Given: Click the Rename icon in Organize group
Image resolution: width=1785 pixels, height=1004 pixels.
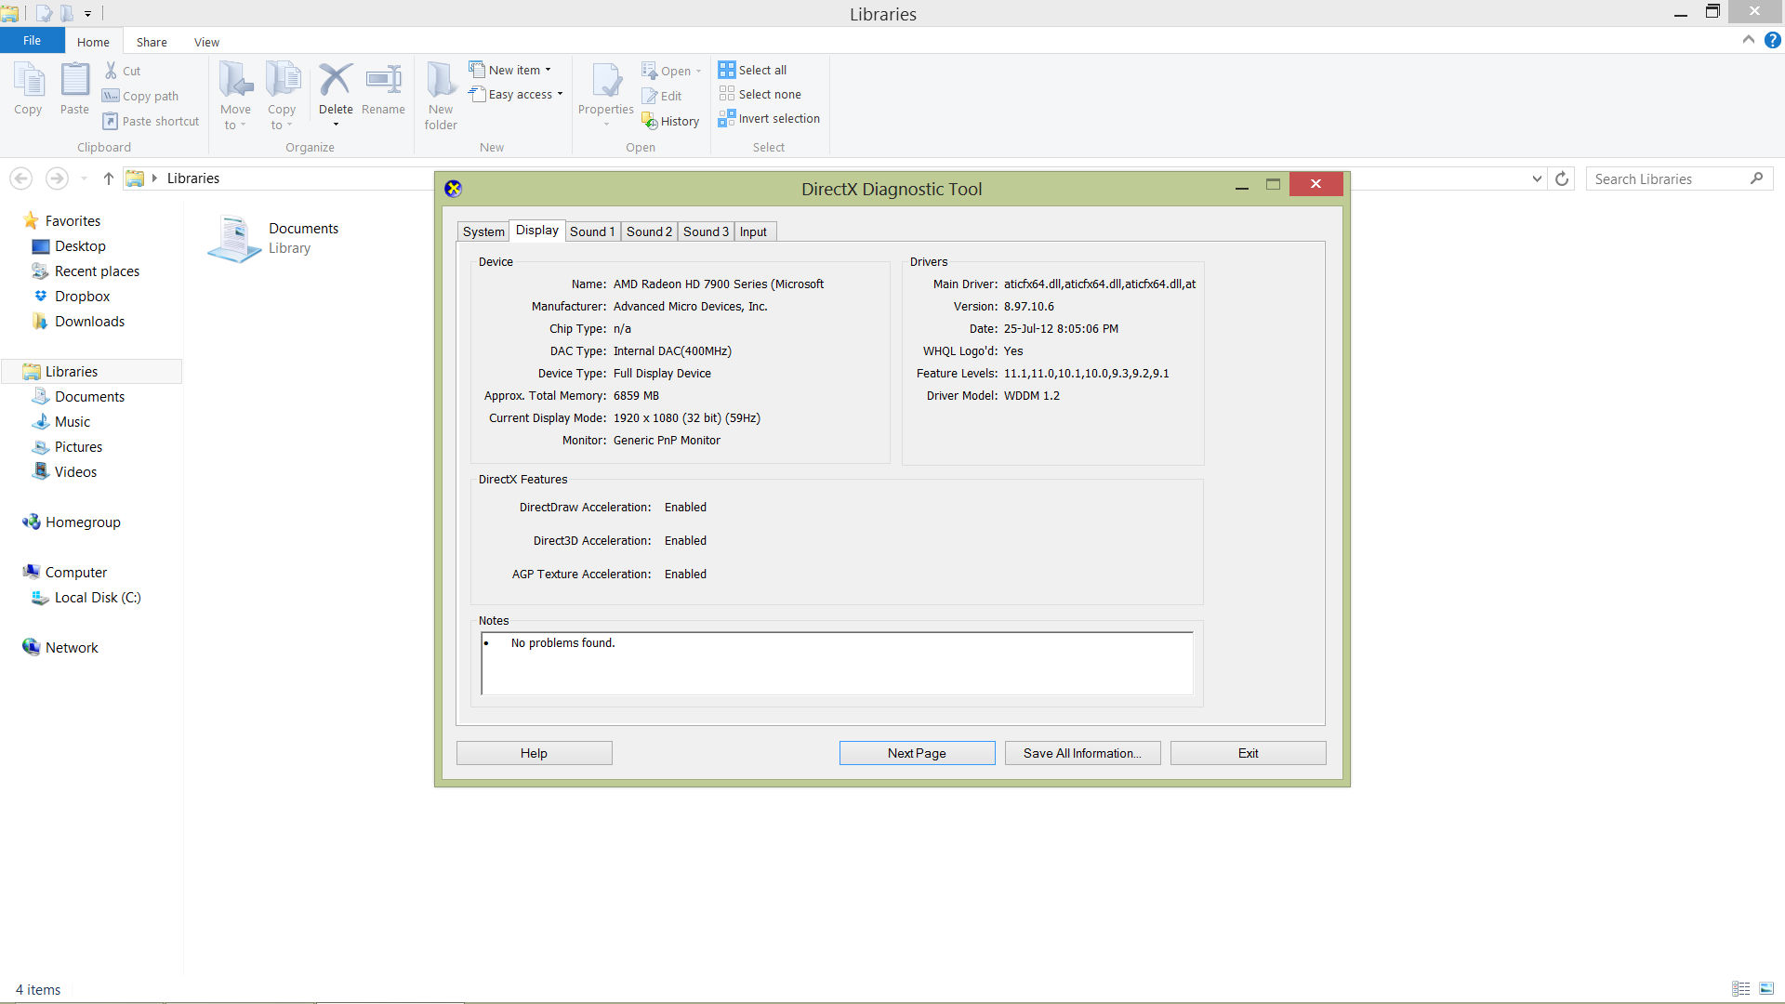Looking at the screenshot, I should point(383,80).
